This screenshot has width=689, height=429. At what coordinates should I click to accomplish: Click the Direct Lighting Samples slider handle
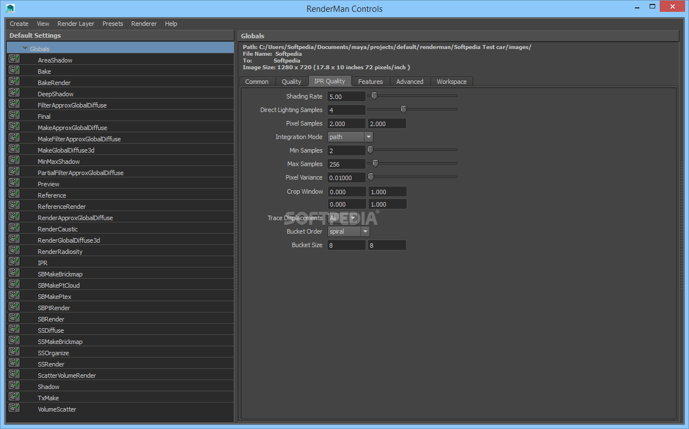(x=403, y=109)
